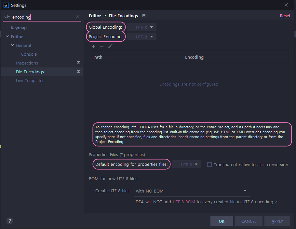The width and height of the screenshot is (296, 229).
Task: Clear the encoding search text
Action: [x=77, y=17]
